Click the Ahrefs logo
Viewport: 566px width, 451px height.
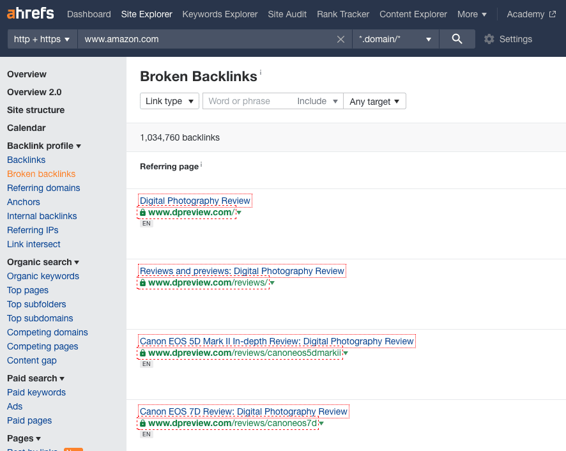(x=30, y=14)
